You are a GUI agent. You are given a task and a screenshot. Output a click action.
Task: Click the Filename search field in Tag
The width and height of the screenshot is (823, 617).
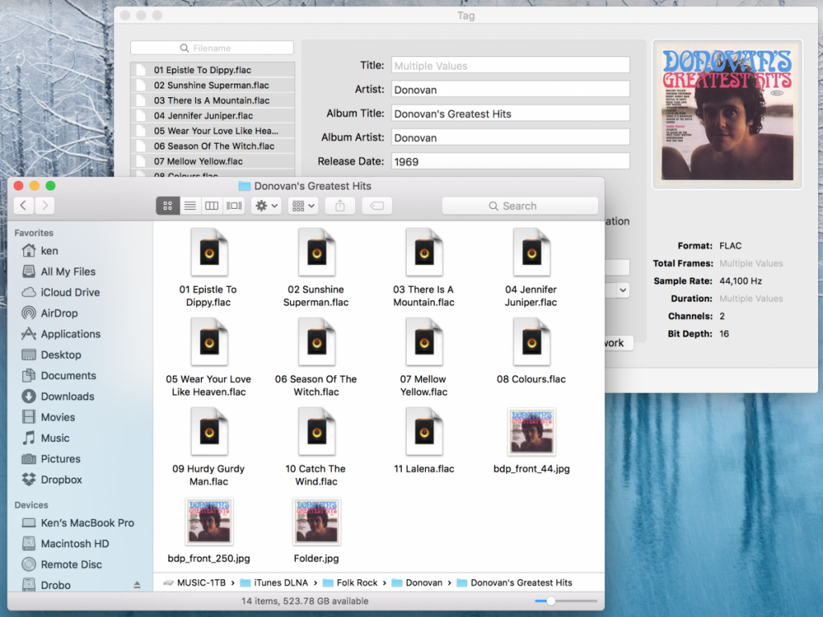(212, 47)
